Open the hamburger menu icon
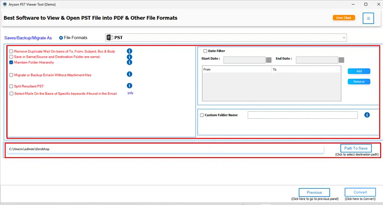 pyautogui.click(x=368, y=18)
